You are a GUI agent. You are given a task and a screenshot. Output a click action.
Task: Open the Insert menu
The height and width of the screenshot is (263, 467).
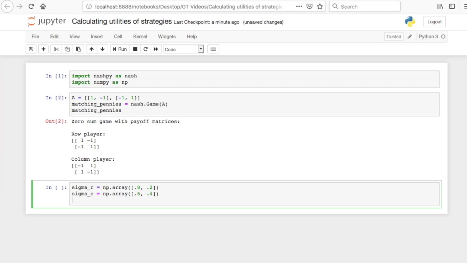pos(97,37)
